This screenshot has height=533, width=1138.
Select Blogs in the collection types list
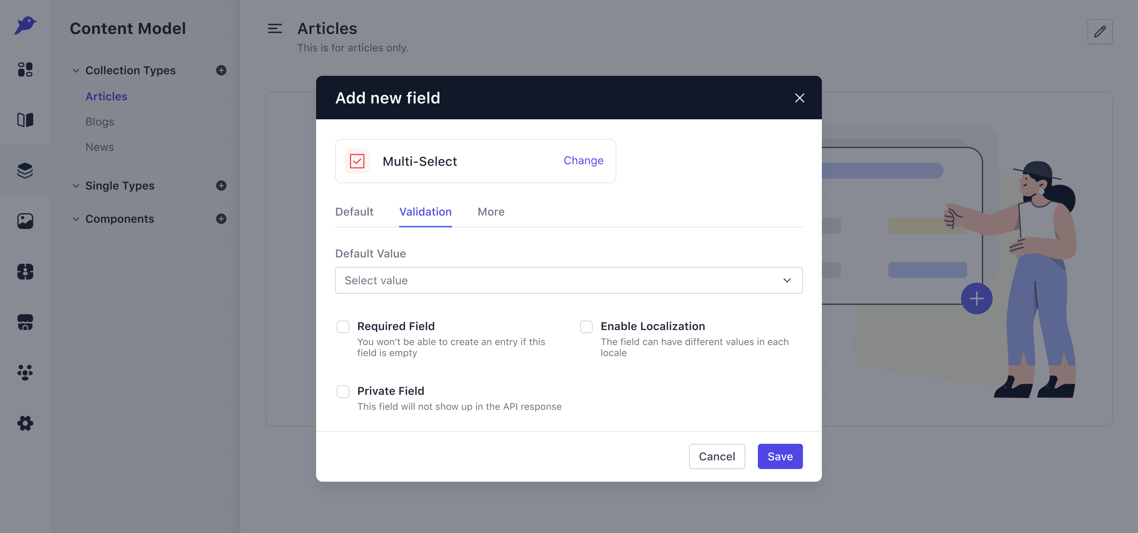100,122
